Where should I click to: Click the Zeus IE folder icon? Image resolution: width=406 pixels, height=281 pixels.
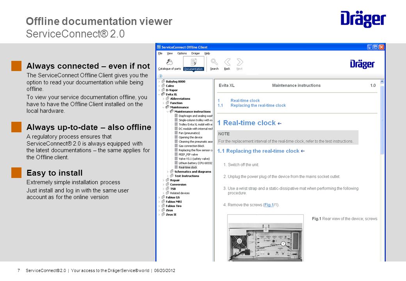(164, 215)
